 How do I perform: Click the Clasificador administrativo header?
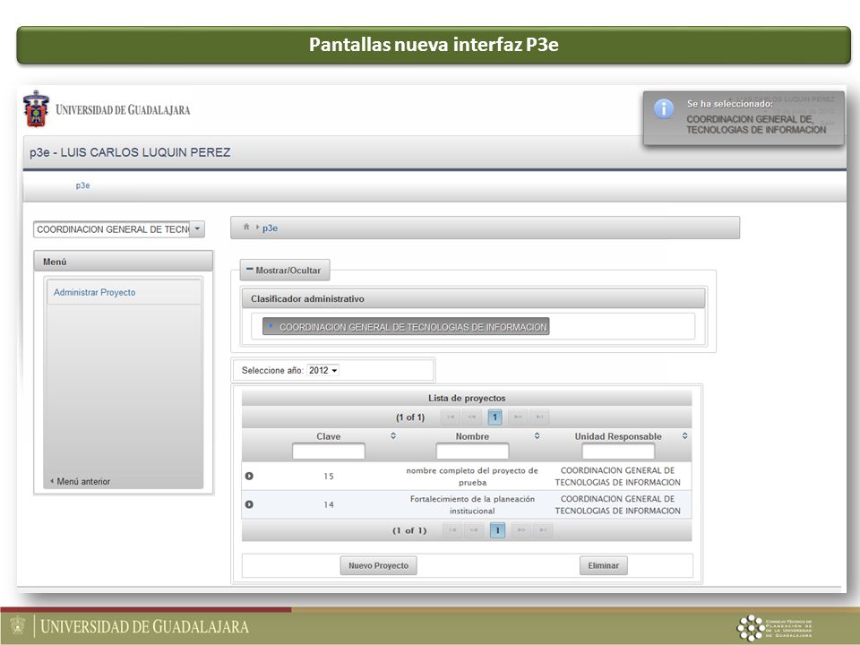point(473,298)
